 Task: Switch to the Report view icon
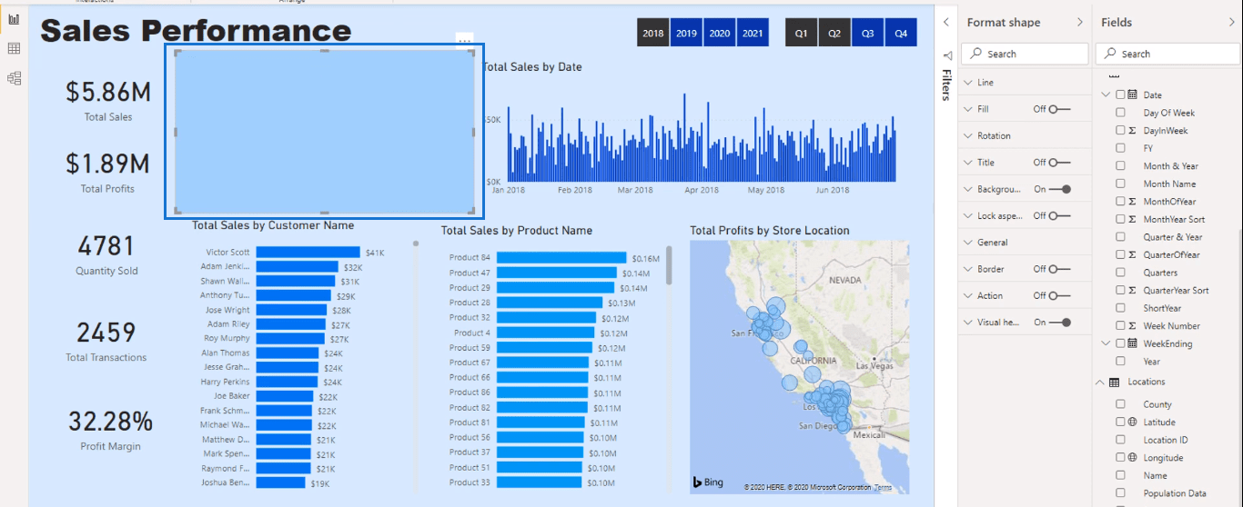coord(14,19)
